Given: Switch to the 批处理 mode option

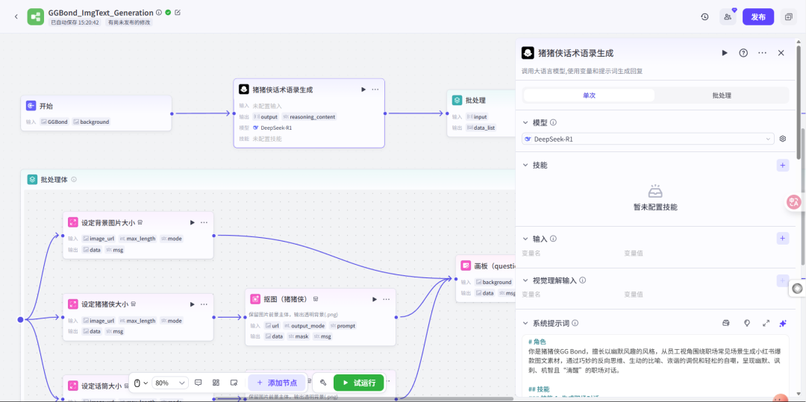Looking at the screenshot, I should [x=722, y=95].
